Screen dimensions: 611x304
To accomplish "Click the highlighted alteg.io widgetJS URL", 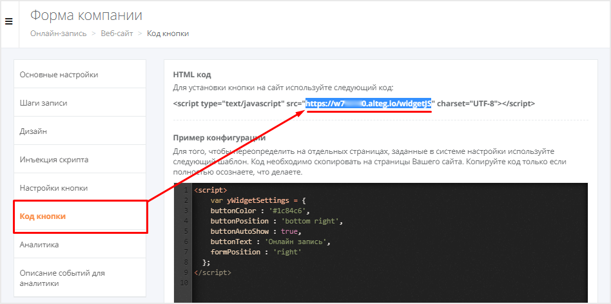I will click(368, 104).
